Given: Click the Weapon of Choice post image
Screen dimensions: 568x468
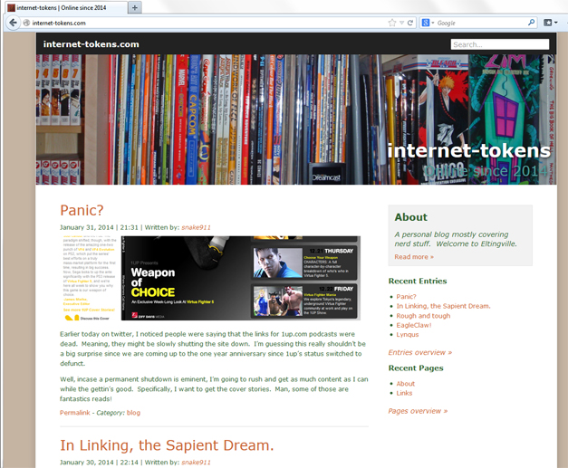Looking at the screenshot, I should pos(210,278).
